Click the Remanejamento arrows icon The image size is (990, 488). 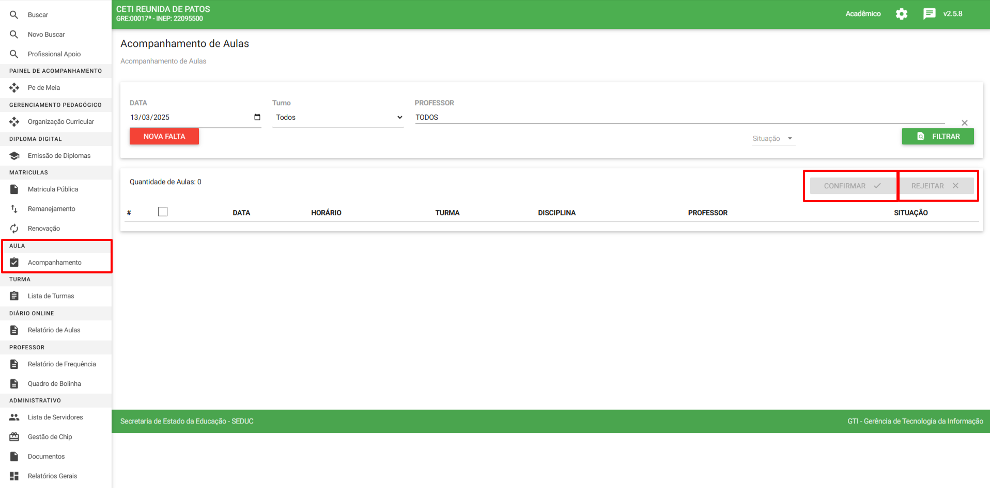[x=14, y=209]
